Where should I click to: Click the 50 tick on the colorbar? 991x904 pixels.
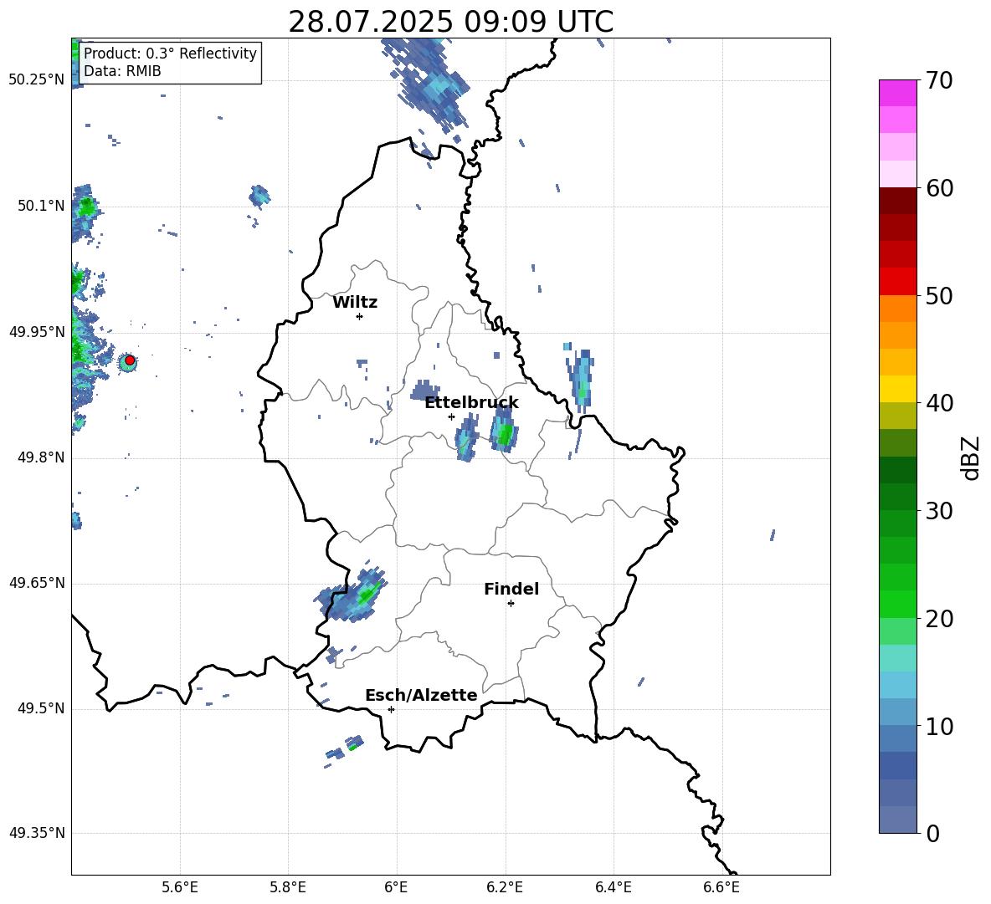tap(939, 295)
